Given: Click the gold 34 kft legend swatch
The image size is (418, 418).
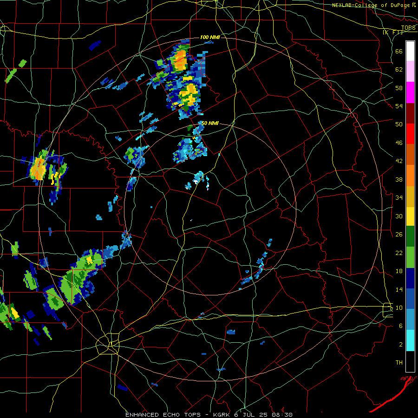Looking at the screenshot, I should pos(410,196).
